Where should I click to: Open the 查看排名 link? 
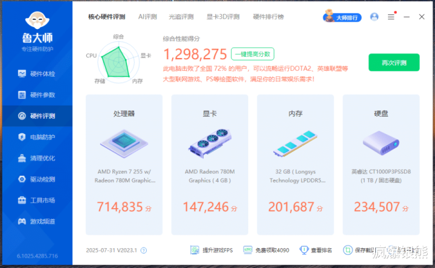pyautogui.click(x=321, y=250)
